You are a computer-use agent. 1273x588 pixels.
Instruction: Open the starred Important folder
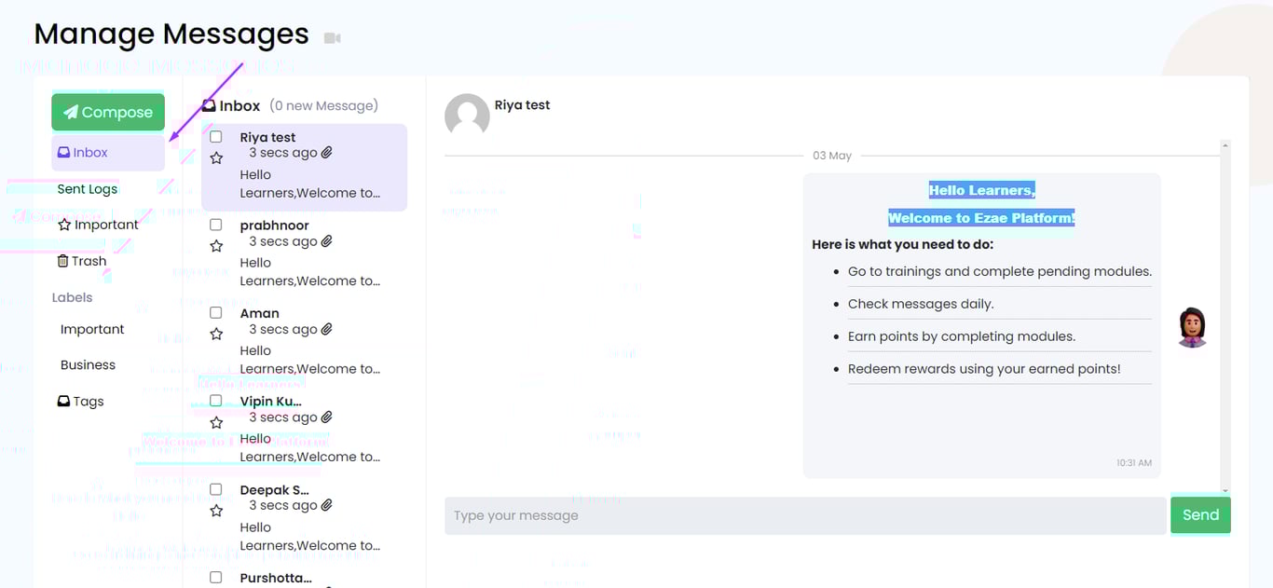98,225
